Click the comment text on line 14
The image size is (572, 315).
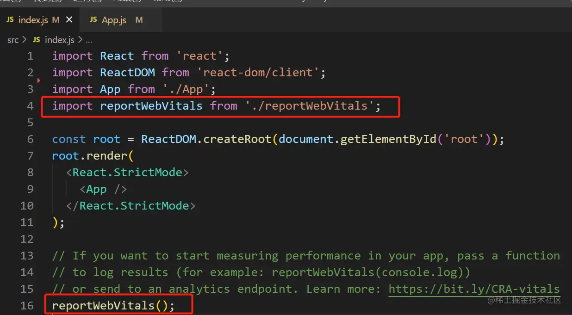[261, 272]
